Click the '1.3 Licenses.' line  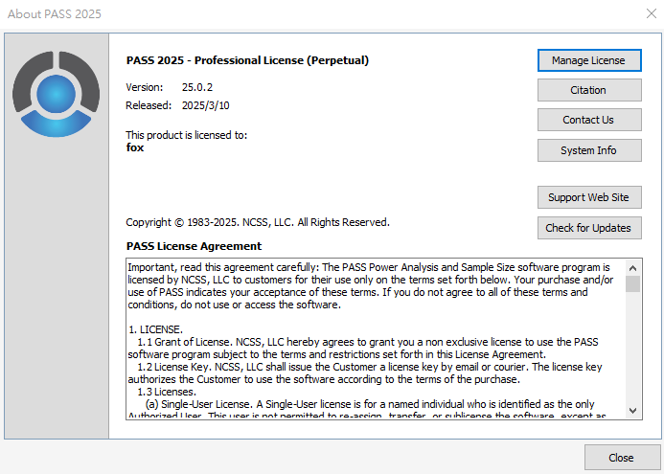coord(167,392)
